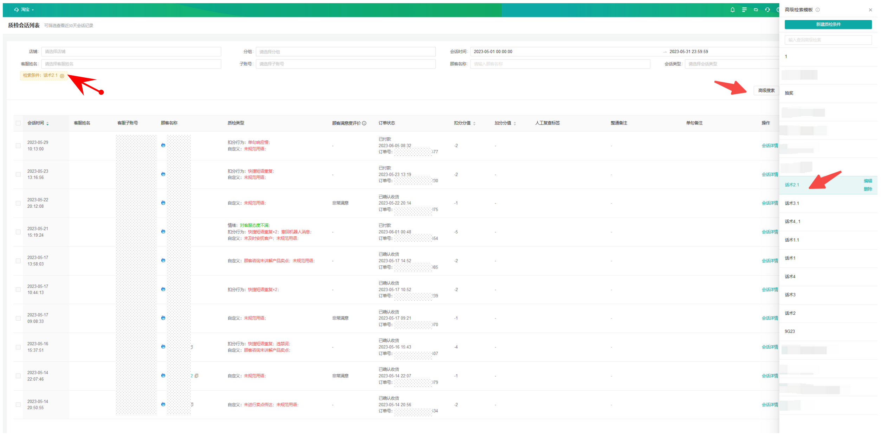Sort table by 扣分分值
881x437 pixels.
click(x=474, y=123)
